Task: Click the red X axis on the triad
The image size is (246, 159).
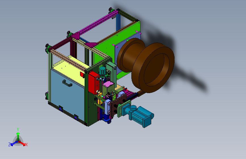Action: coord(22,143)
